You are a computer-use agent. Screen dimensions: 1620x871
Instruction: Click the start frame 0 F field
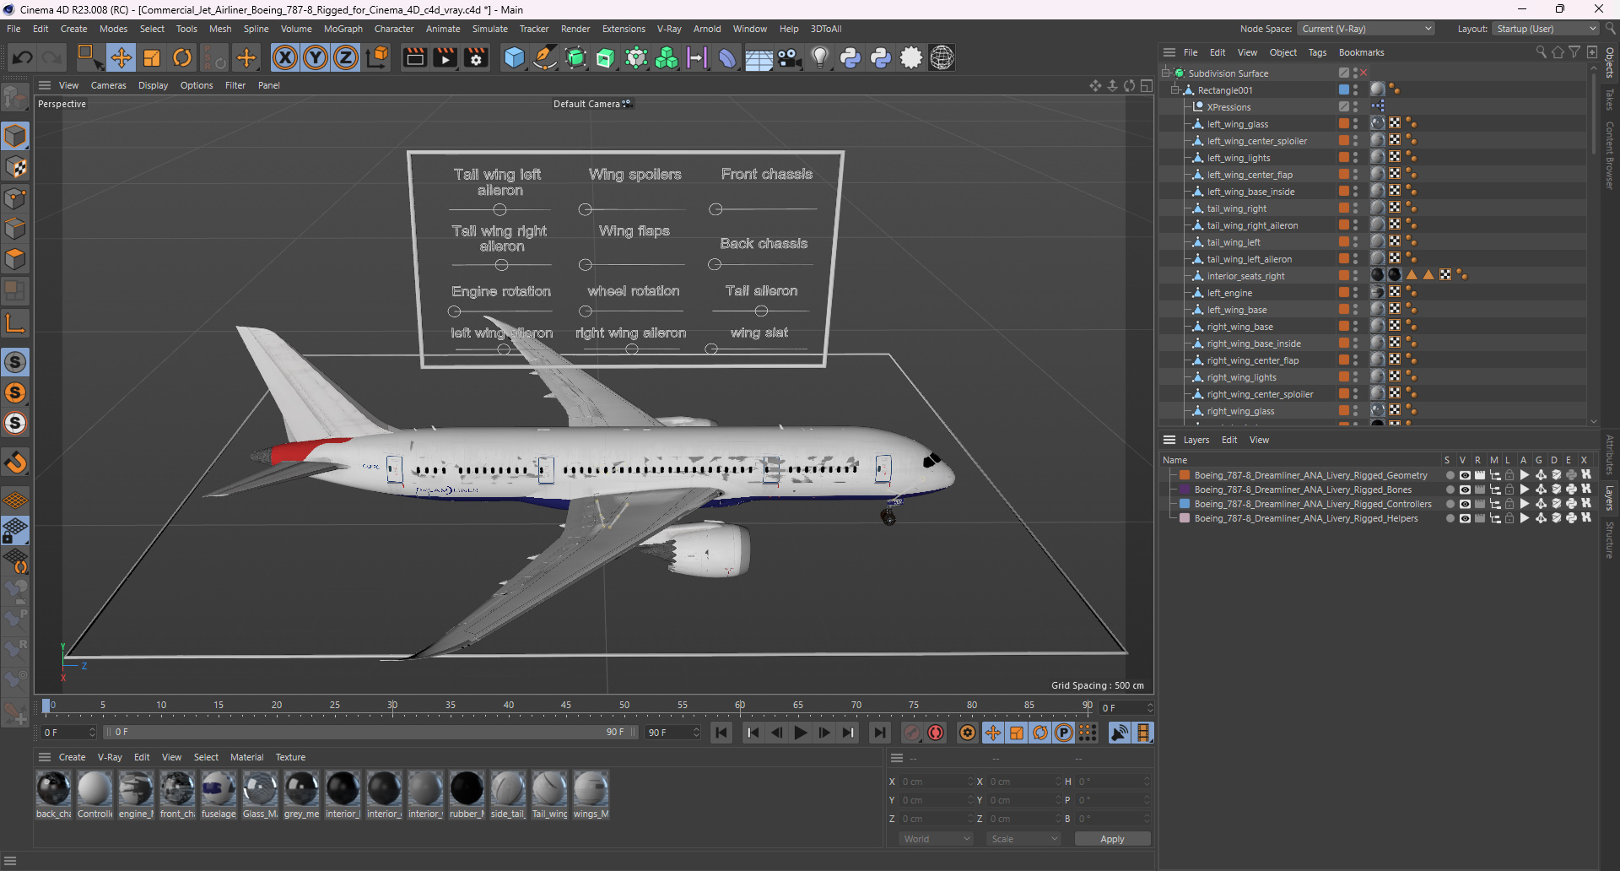coord(67,733)
